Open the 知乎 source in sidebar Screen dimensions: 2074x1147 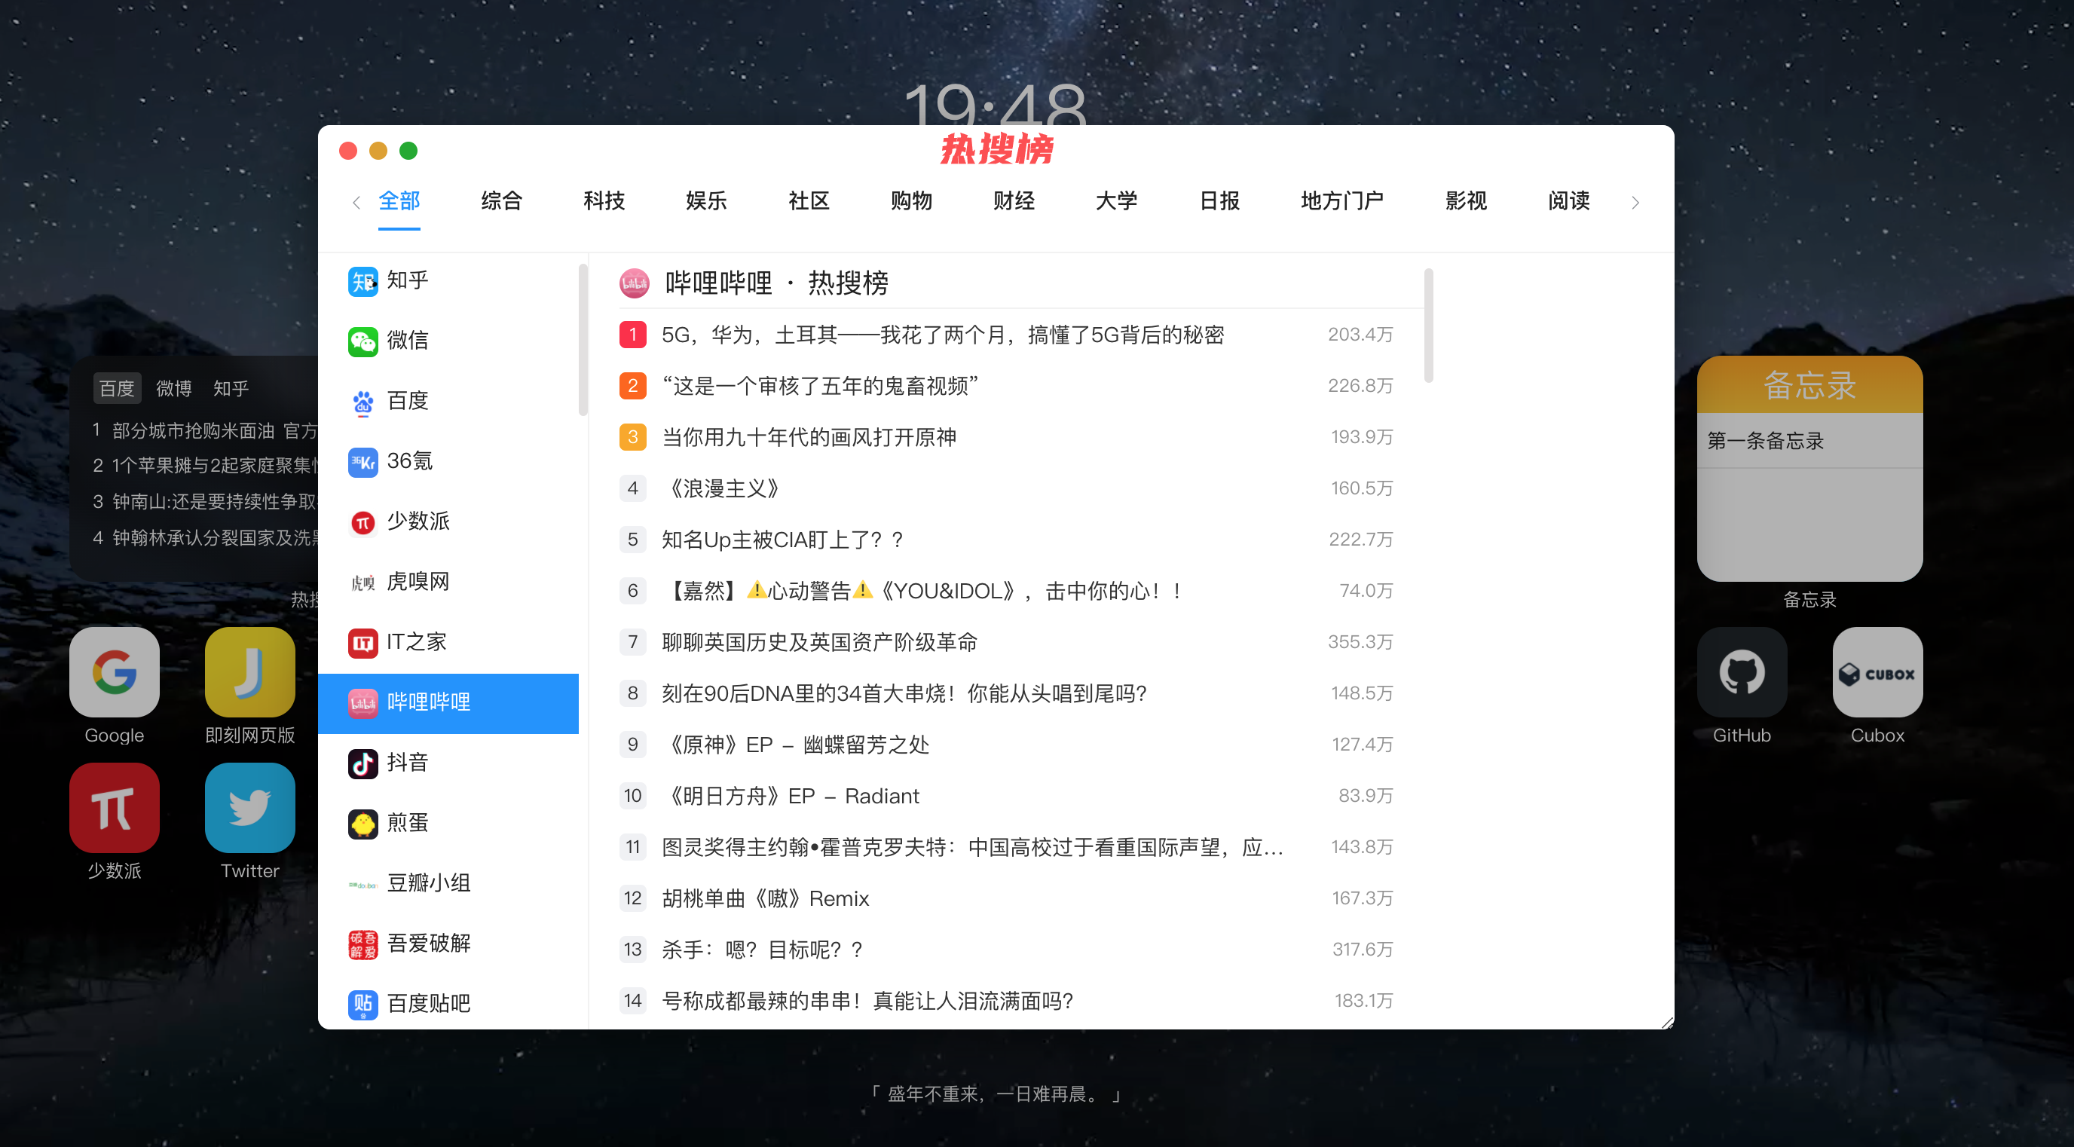[407, 281]
